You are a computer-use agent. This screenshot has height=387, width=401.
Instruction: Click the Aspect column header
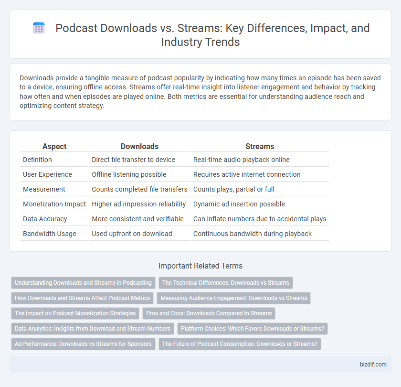tap(54, 146)
